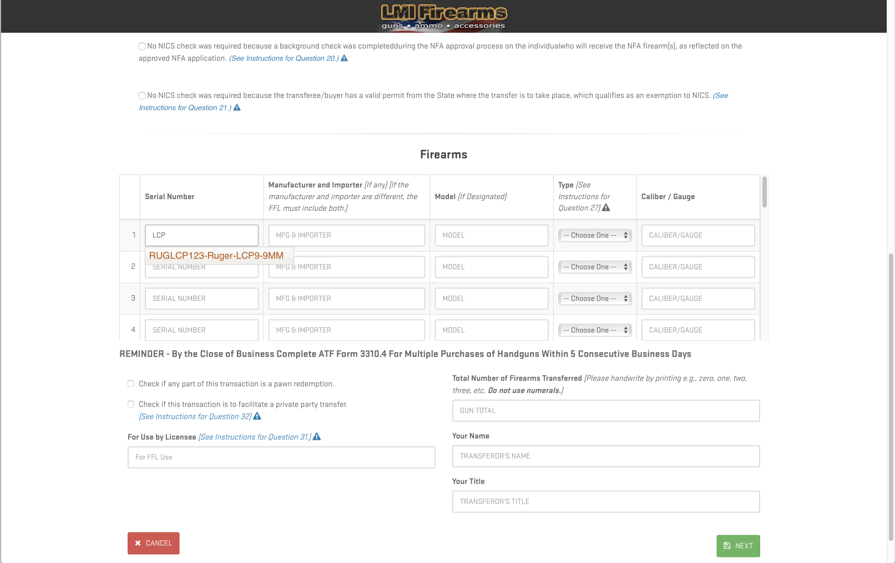The width and height of the screenshot is (895, 563).
Task: Expand Type dropdown for firearm row 3
Action: (x=595, y=298)
